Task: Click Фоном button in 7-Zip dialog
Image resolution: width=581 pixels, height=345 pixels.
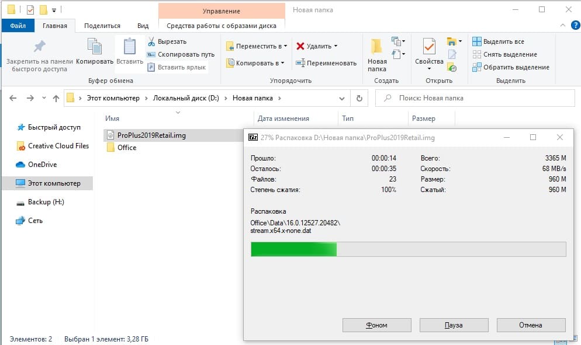Action: (x=377, y=325)
